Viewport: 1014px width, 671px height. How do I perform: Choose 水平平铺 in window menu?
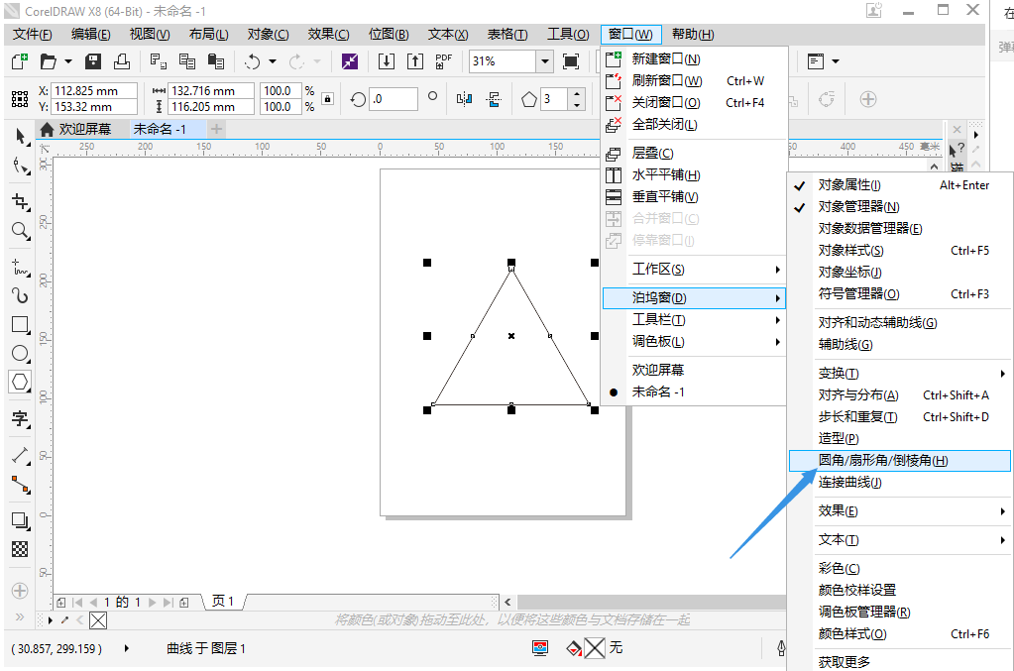click(x=695, y=175)
